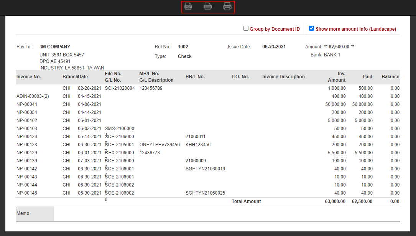Click MB/L number ONEYTPEV789456
The height and width of the screenshot is (236, 416).
(x=159, y=145)
